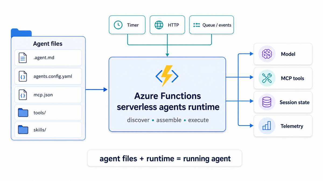The width and height of the screenshot is (323, 181).
Task: Click the agents.config.yaml file name
Action: point(53,76)
